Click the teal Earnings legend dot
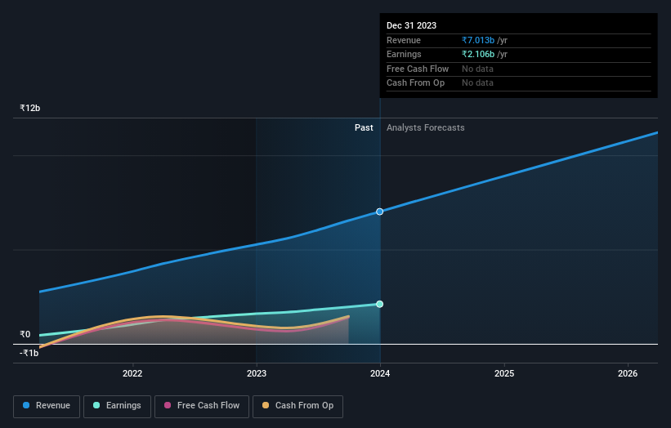 pyautogui.click(x=96, y=405)
